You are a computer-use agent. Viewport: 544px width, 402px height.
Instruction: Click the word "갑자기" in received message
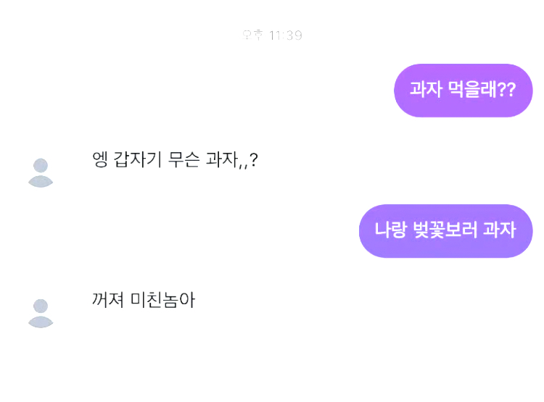click(138, 159)
